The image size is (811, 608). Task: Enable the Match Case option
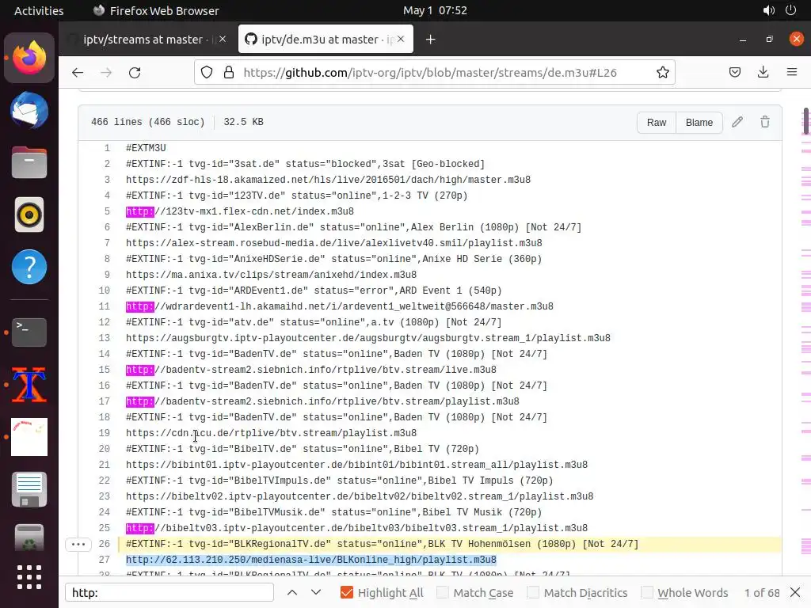point(442,592)
